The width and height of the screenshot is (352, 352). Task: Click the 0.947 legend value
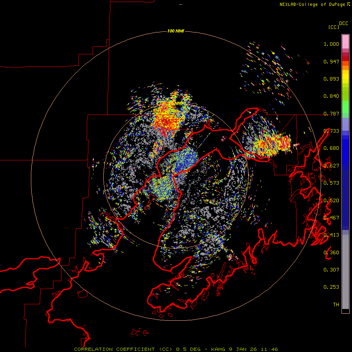click(331, 61)
